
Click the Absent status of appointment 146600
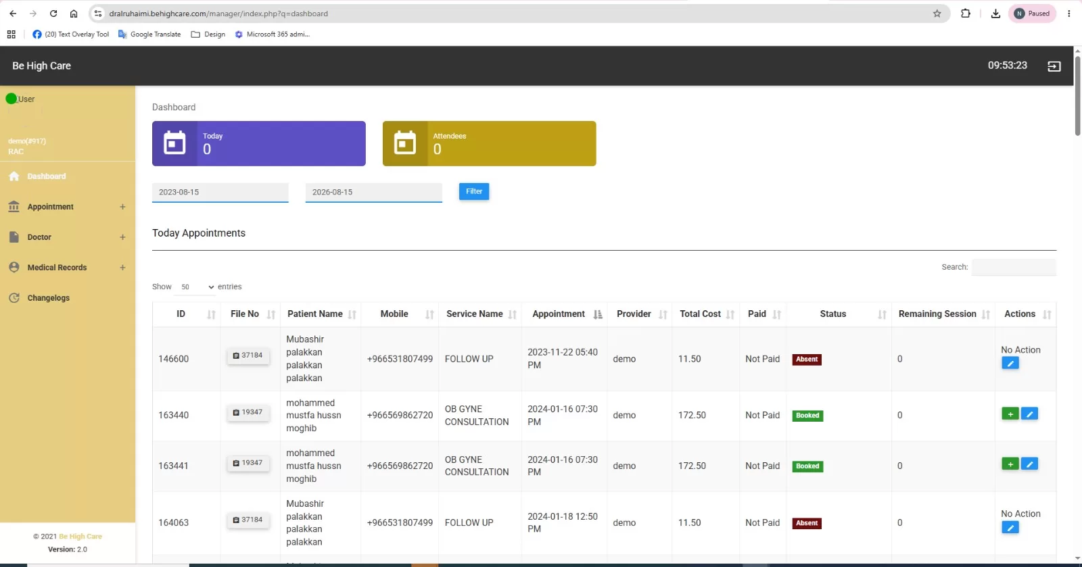coord(807,360)
